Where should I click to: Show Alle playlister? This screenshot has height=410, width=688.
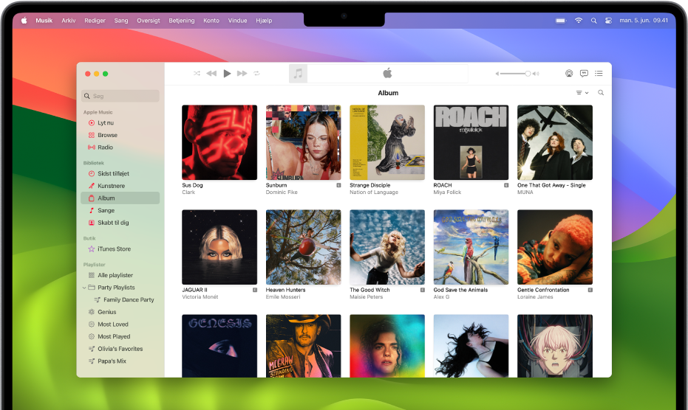tap(120, 276)
